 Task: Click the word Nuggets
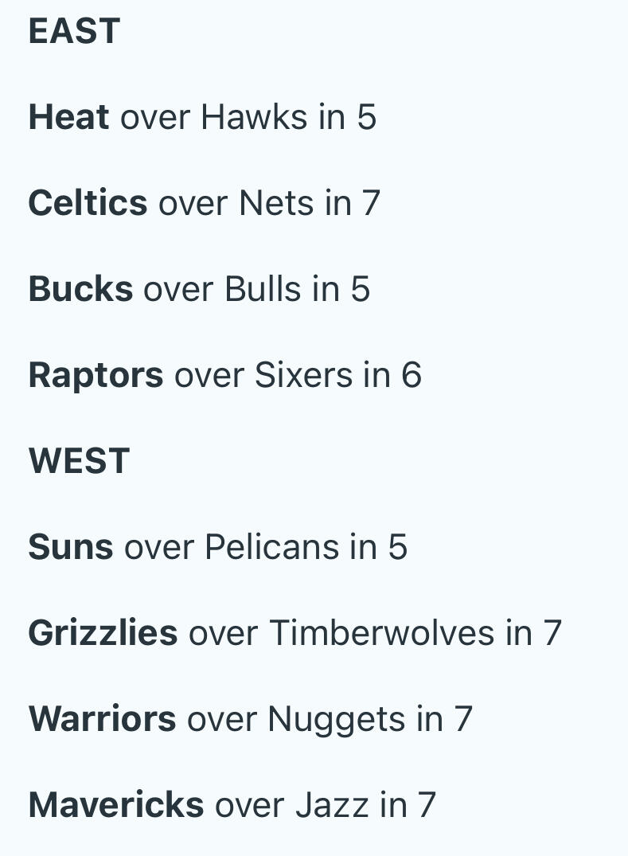[x=337, y=720]
